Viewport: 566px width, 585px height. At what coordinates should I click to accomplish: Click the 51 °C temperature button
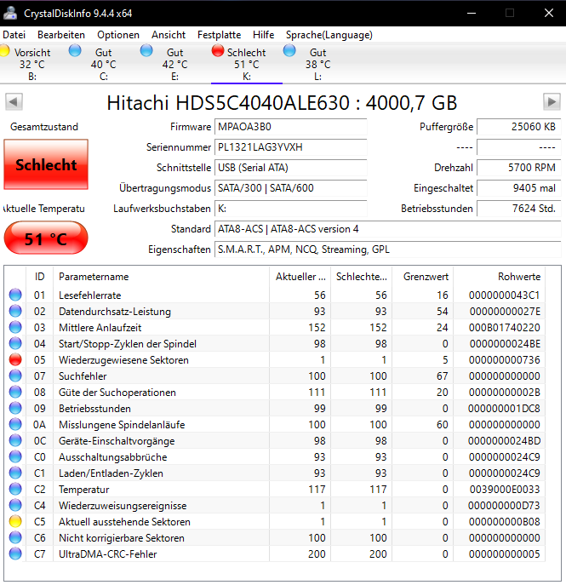click(x=46, y=238)
